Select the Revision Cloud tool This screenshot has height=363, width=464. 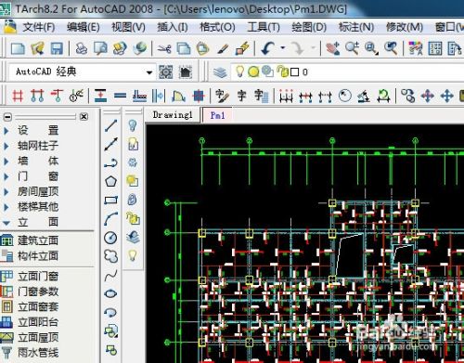click(x=110, y=256)
